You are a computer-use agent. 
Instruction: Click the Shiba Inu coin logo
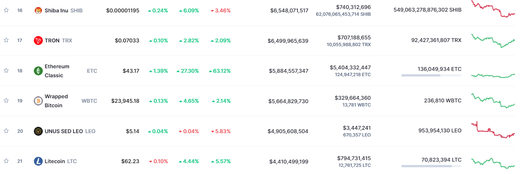(x=38, y=10)
